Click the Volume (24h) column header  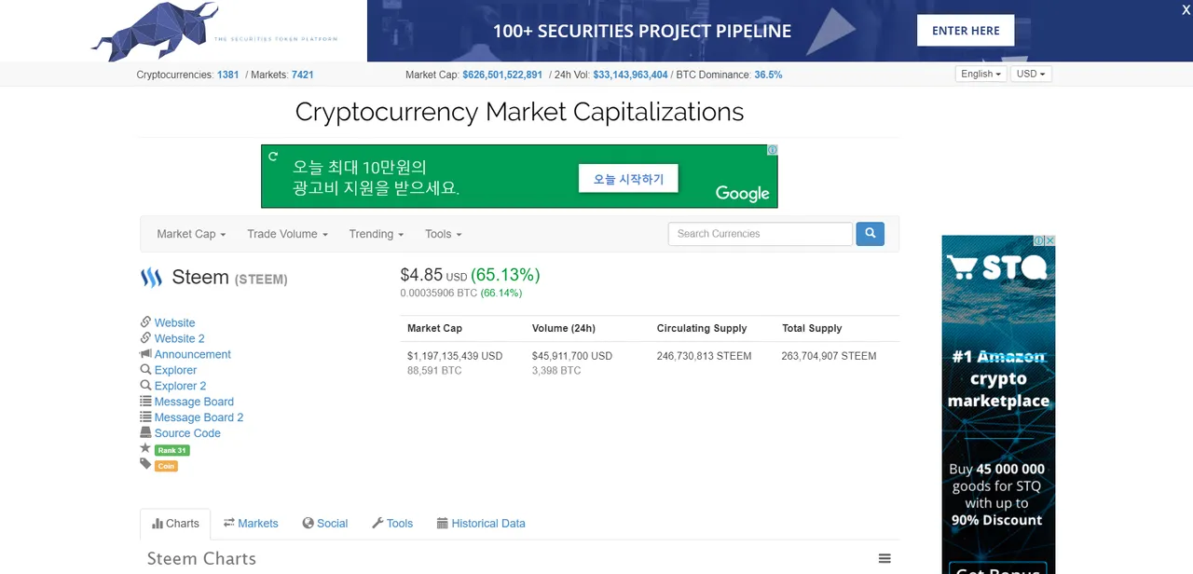tap(564, 328)
